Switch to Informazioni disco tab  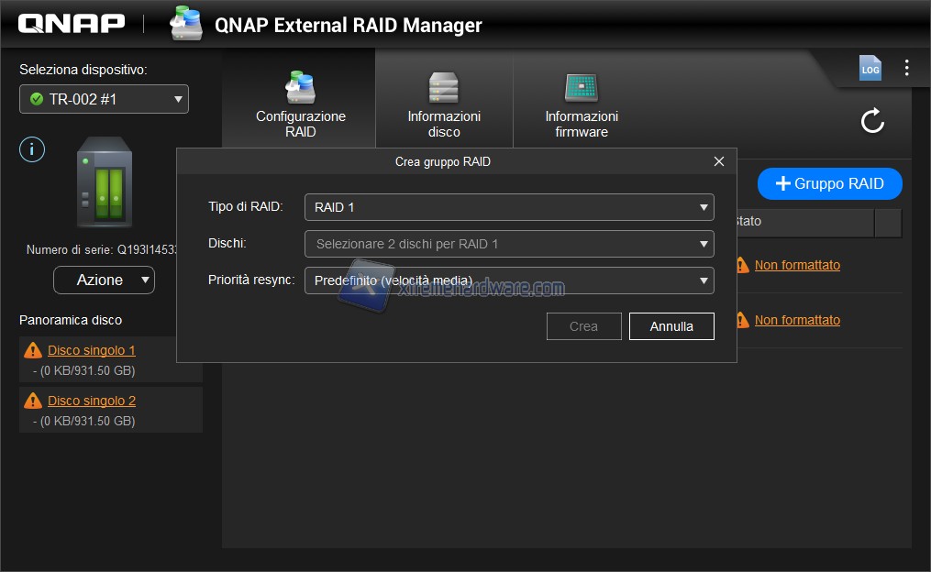click(x=444, y=106)
